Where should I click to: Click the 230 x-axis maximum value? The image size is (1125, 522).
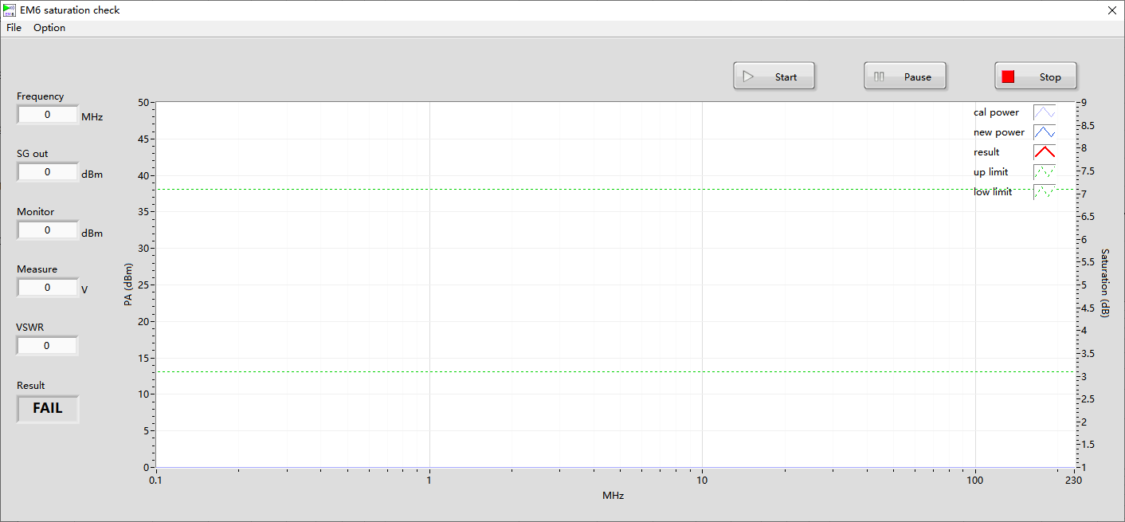pos(1073,481)
